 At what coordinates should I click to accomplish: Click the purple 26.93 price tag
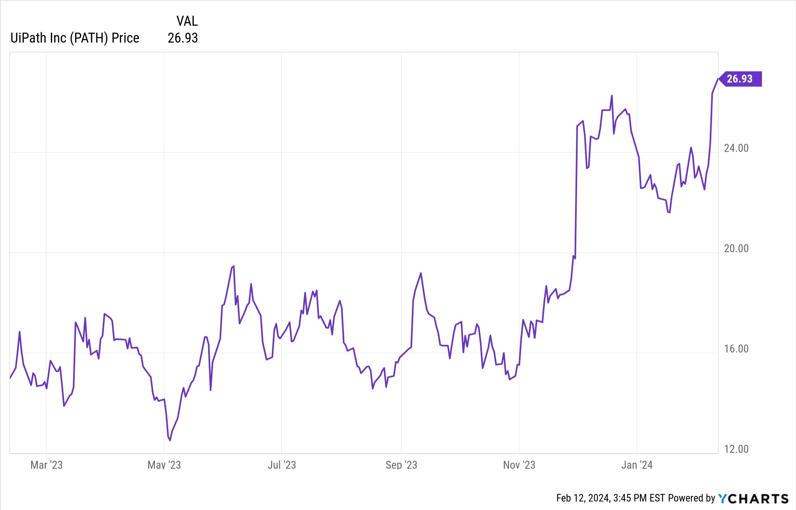pos(740,79)
